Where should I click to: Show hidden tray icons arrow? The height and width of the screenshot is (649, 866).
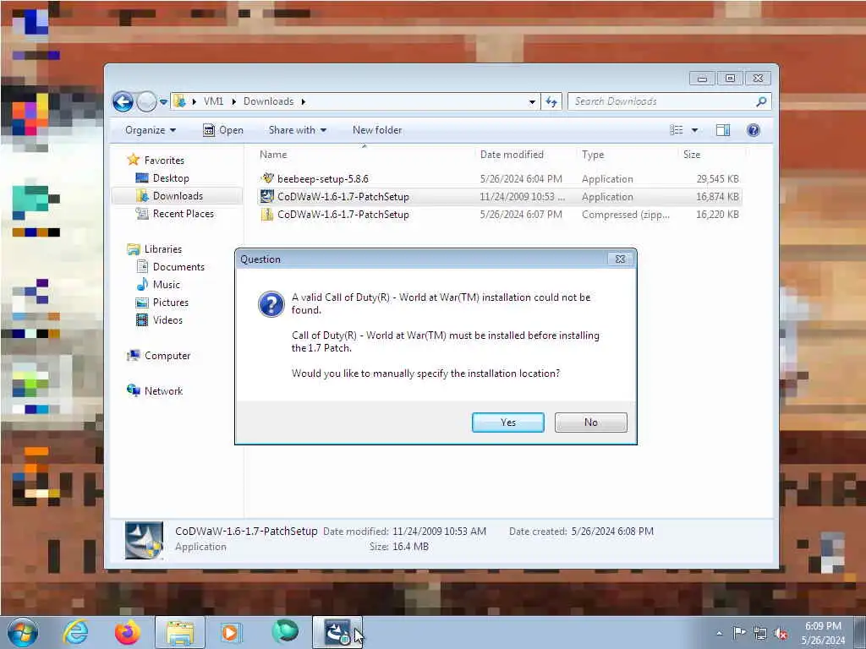(719, 633)
